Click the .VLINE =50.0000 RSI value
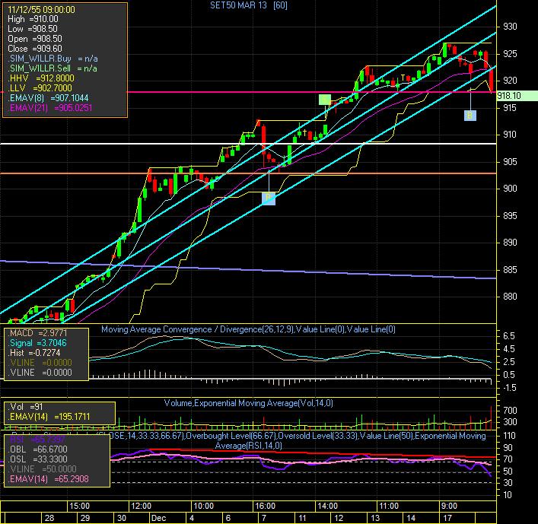538x524 pixels. point(43,469)
